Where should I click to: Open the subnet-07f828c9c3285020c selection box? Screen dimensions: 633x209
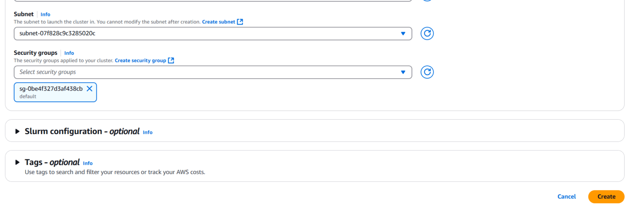click(x=206, y=34)
